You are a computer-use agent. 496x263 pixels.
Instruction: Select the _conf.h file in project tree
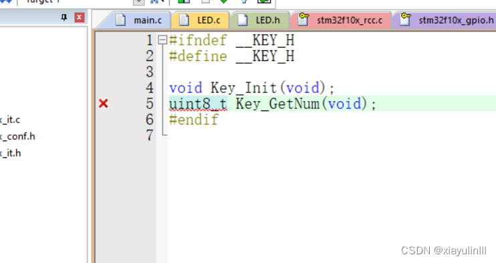[17, 137]
